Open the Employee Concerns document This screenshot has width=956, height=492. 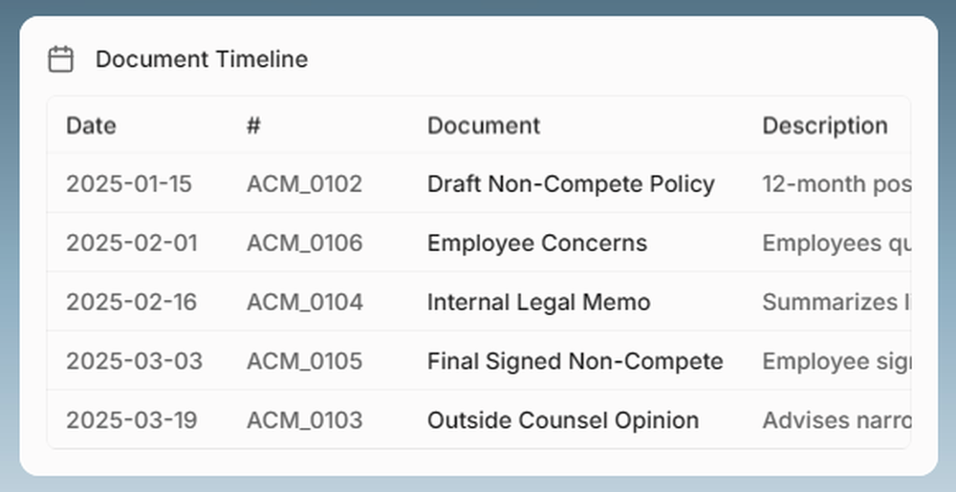536,244
